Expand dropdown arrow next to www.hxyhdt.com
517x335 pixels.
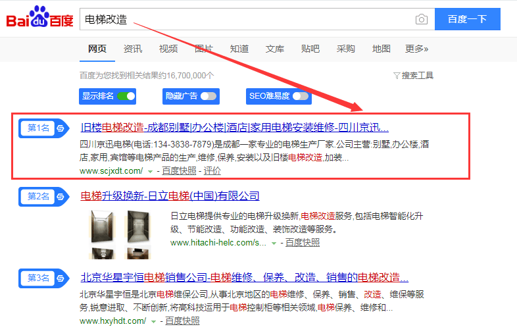(153, 321)
